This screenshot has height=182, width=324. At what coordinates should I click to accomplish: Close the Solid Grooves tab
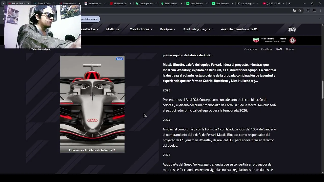click(181, 4)
